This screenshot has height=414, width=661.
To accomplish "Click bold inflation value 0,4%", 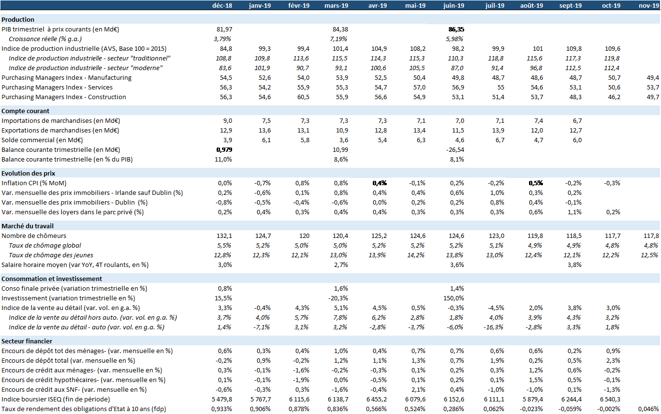I will coord(380,183).
